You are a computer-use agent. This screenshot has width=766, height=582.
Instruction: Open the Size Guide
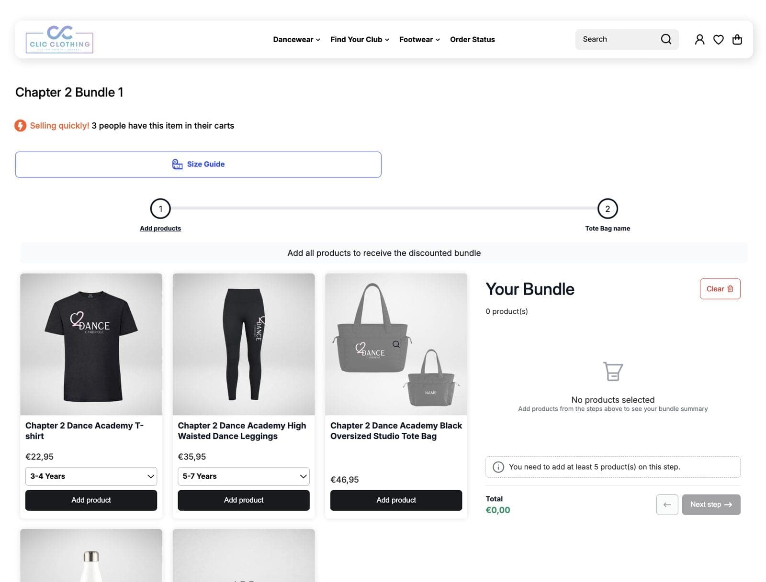point(198,165)
